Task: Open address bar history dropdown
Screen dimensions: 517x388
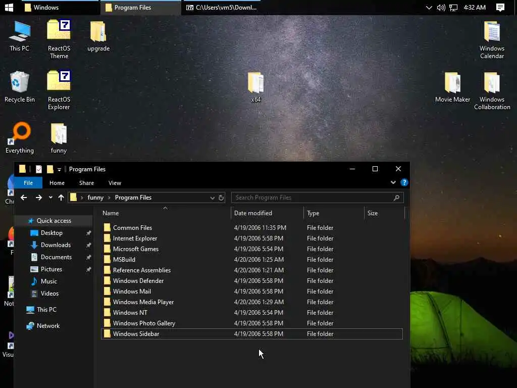Action: click(213, 198)
